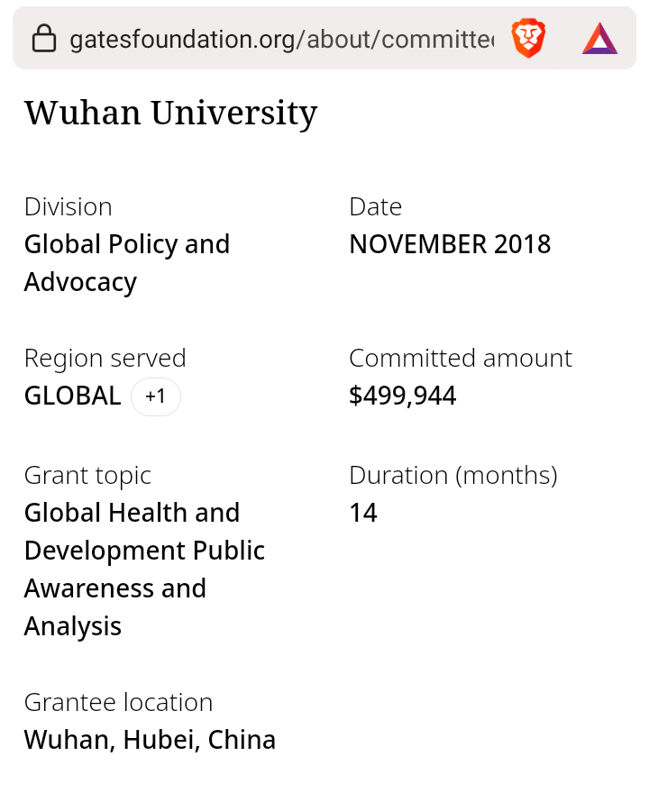
Task: Open the Brave Shields lion icon
Action: point(528,39)
